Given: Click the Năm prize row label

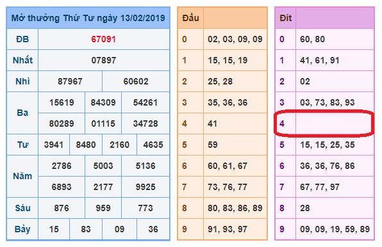Looking at the screenshot, I should [x=22, y=176].
